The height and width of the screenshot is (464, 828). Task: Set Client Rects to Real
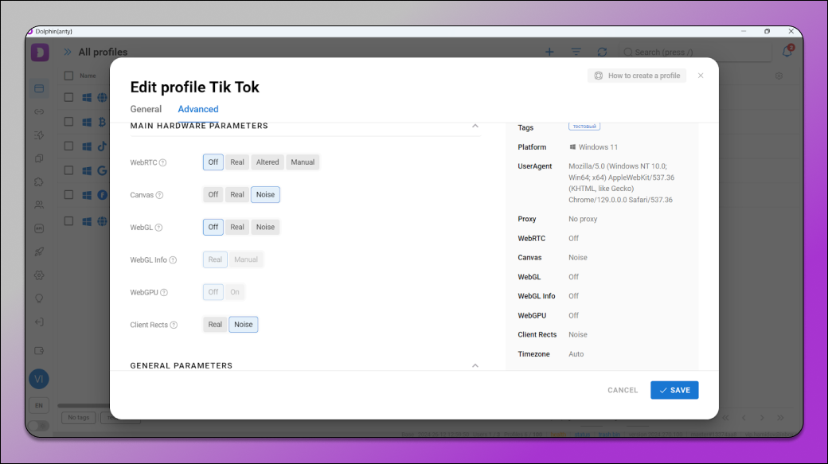215,325
